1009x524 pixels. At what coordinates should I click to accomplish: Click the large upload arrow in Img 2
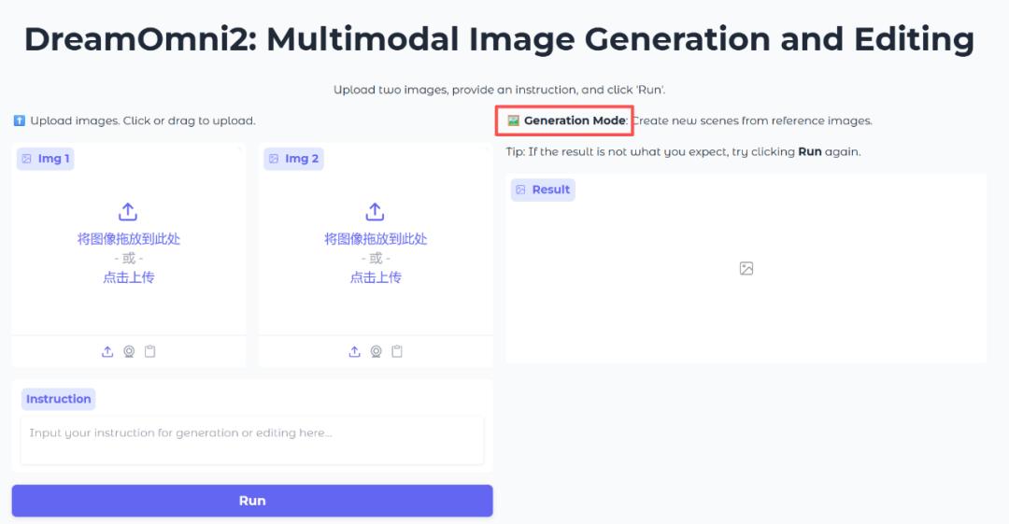pyautogui.click(x=376, y=212)
